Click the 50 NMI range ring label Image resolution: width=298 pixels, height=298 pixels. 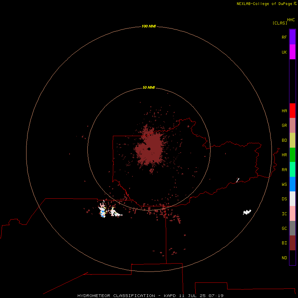coord(149,87)
